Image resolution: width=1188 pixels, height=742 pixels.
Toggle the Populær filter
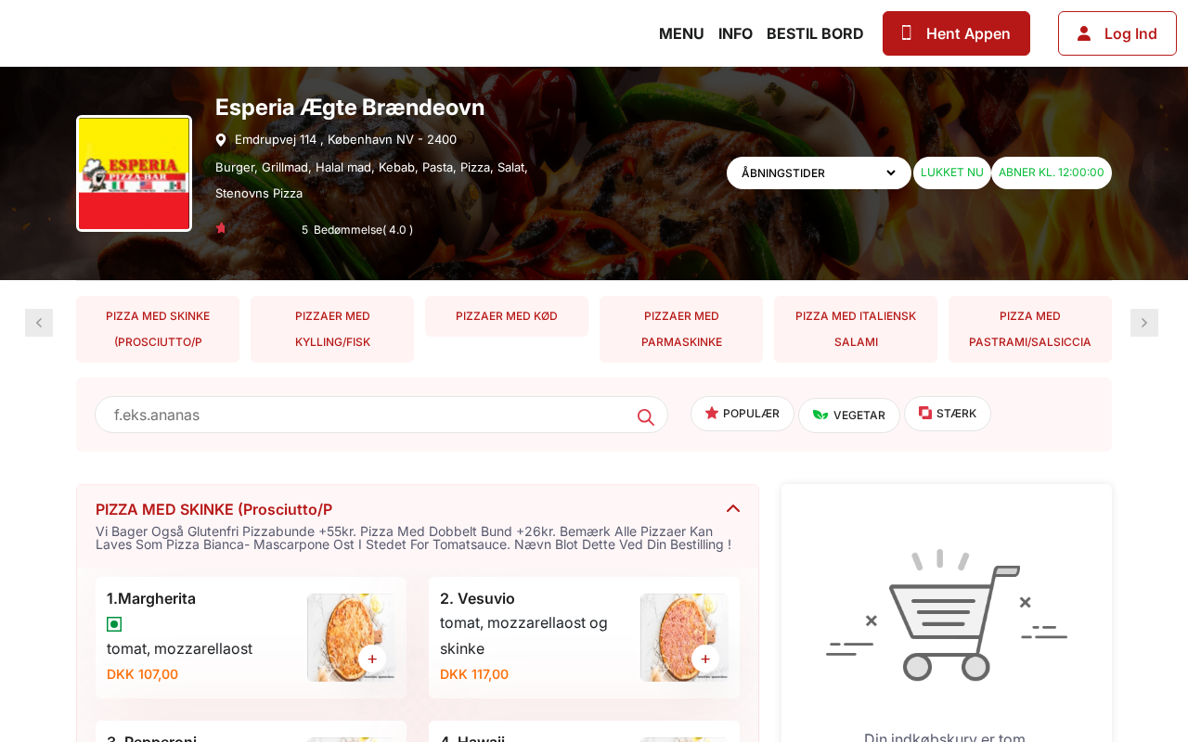pyautogui.click(x=742, y=414)
